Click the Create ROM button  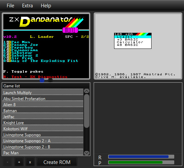57,162
